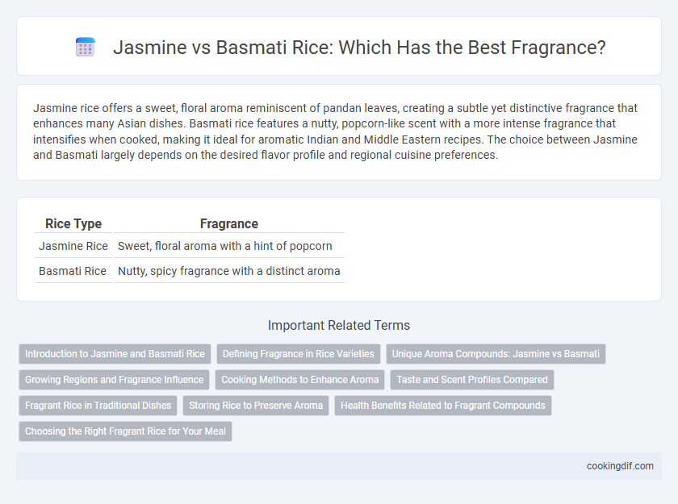Click the Important Related Terms heading
678x504 pixels.
339,325
